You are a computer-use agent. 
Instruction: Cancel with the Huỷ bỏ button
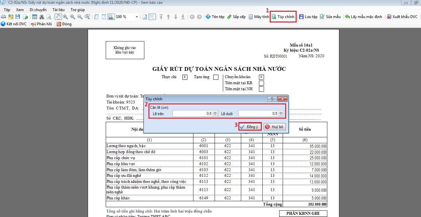pos(274,127)
